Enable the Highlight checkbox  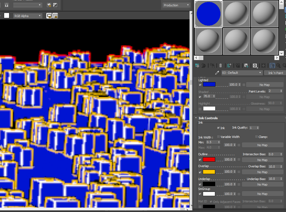click(200, 109)
